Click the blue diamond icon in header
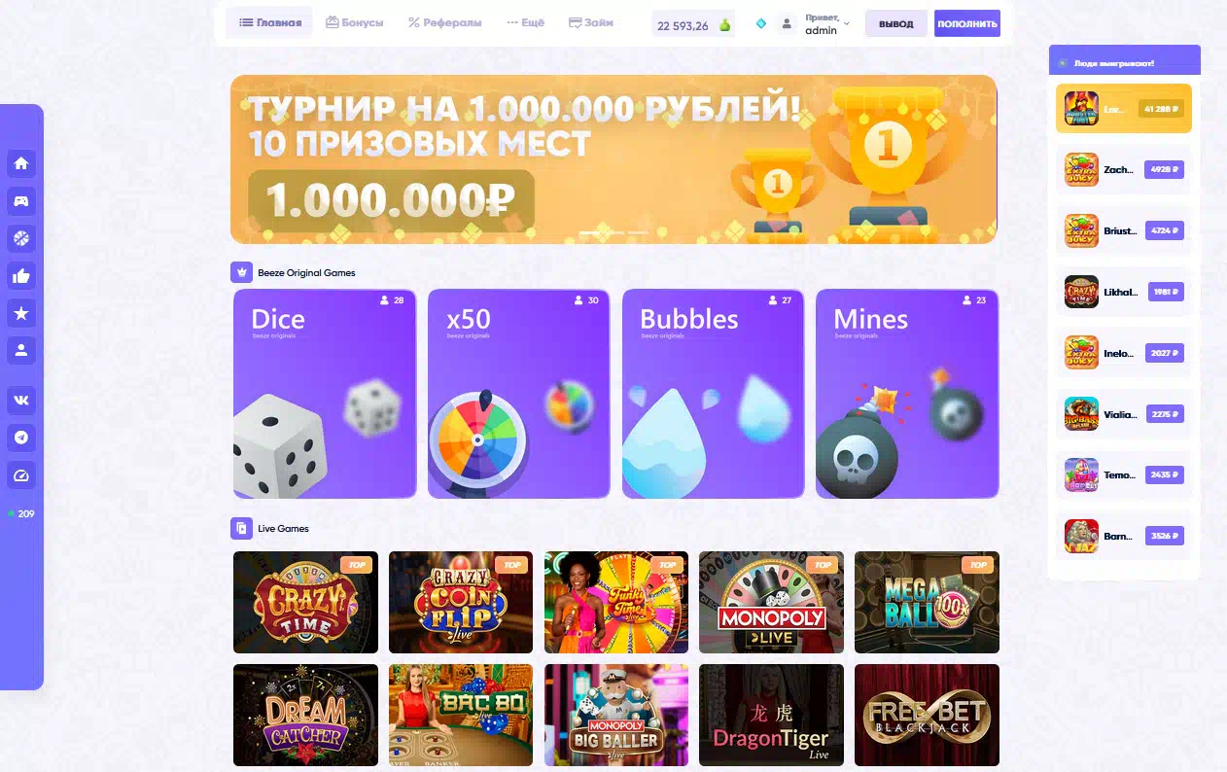1227x772 pixels. [761, 23]
